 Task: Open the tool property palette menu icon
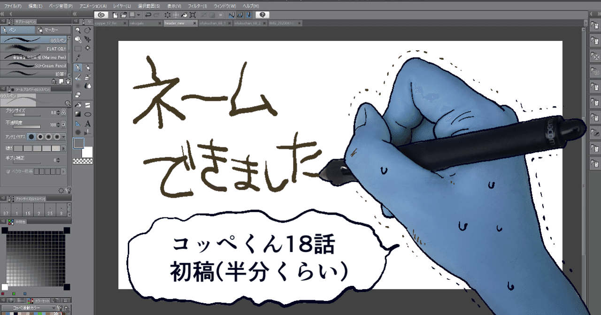click(3, 89)
